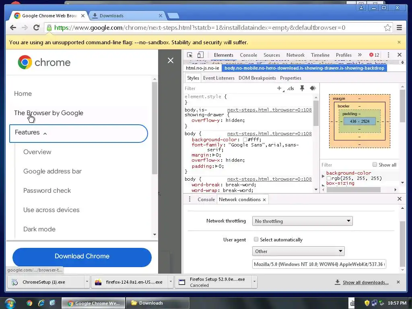Click the Chrome logo on the page

click(25, 62)
